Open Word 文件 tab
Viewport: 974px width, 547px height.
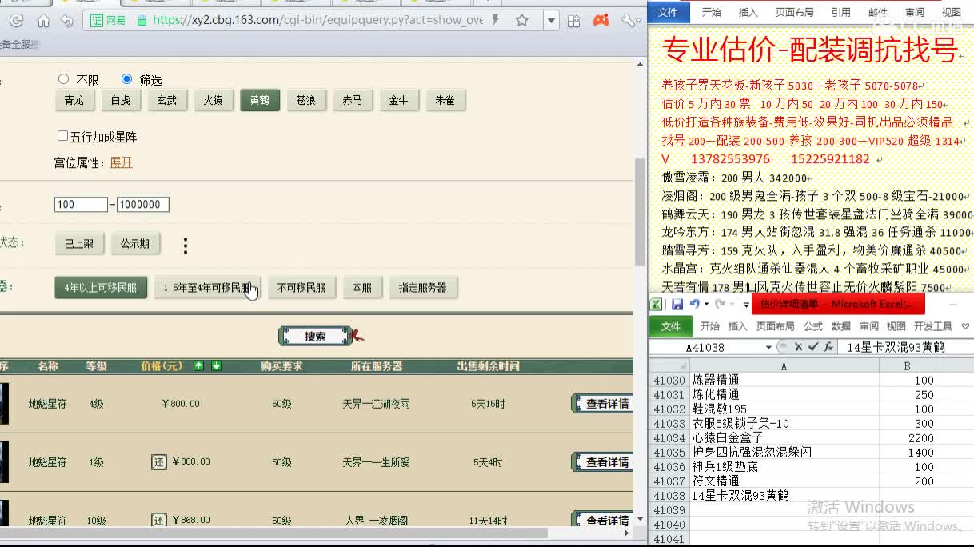[x=668, y=12]
